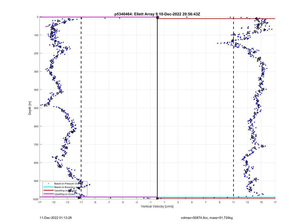Click the depth tick label 300
304x224 pixels.
(36, 72)
